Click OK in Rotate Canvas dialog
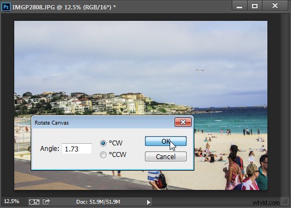 pyautogui.click(x=166, y=141)
